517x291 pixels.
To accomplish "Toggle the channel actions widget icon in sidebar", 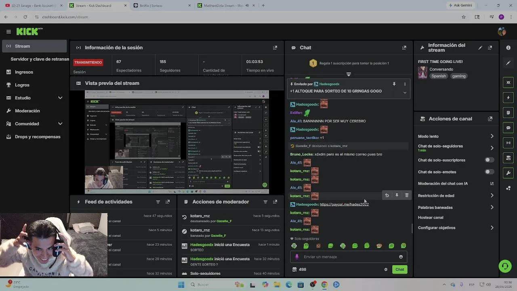I will click(x=508, y=158).
